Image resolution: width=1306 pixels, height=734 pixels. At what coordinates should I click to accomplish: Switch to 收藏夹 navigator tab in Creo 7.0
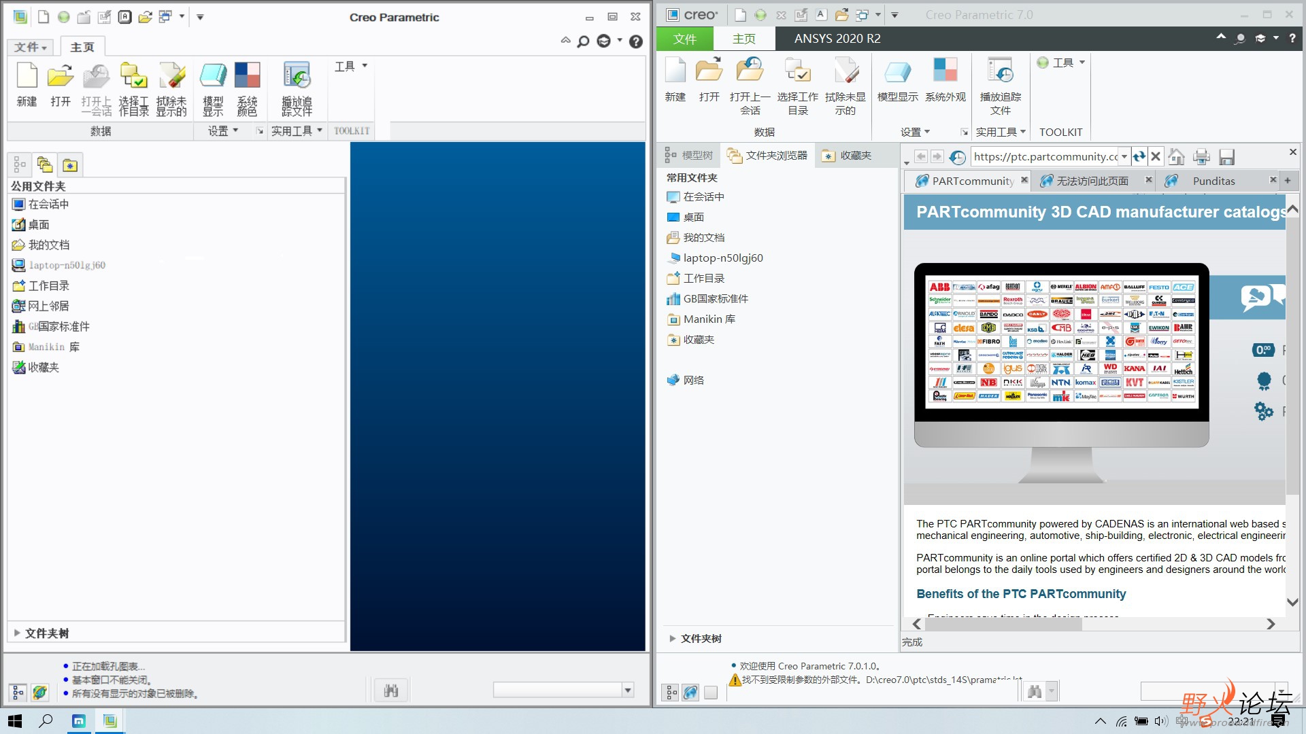coord(847,156)
